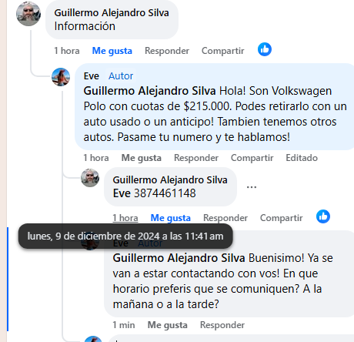This screenshot has width=354, height=342.
Task: Reply to Eve's Volkswagen Polo comment
Action: click(196, 158)
